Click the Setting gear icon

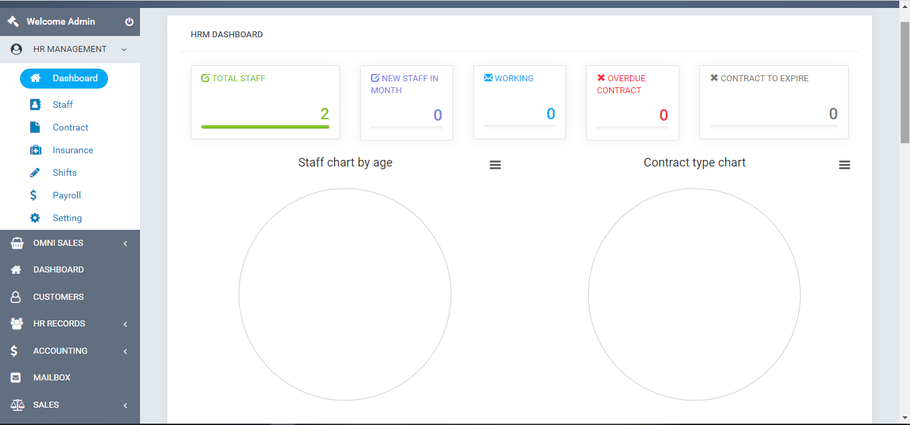pos(35,218)
